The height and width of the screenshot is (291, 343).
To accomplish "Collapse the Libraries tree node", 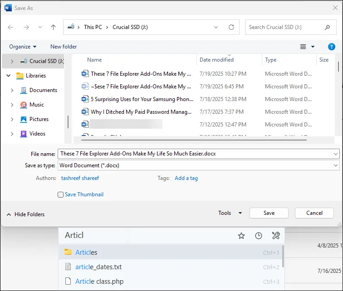I will (9, 76).
